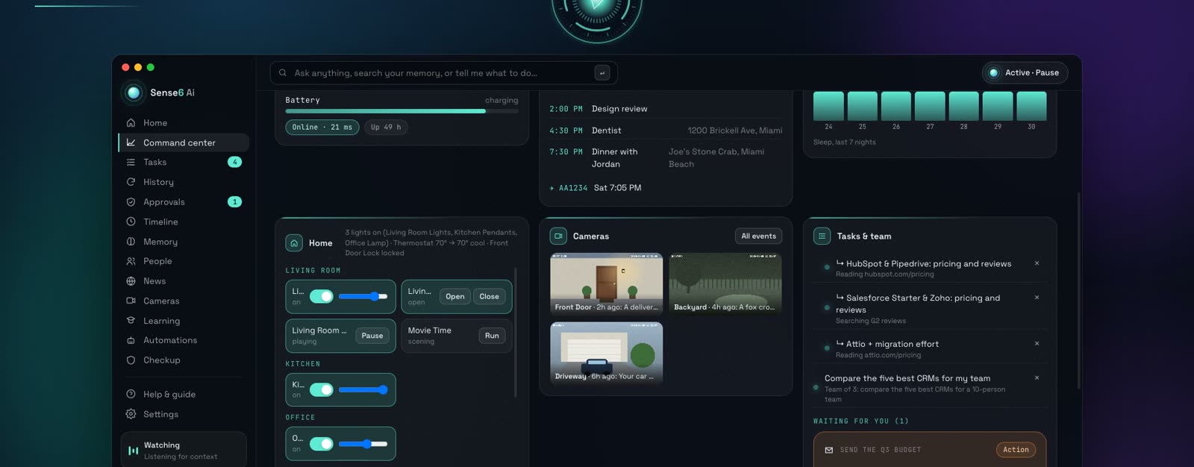Click the Dinner with Jordan entry
The height and width of the screenshot is (467, 1194).
coord(666,158)
